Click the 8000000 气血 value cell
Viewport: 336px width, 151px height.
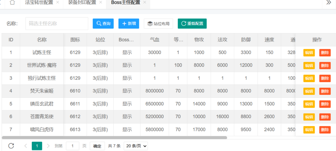point(155,91)
